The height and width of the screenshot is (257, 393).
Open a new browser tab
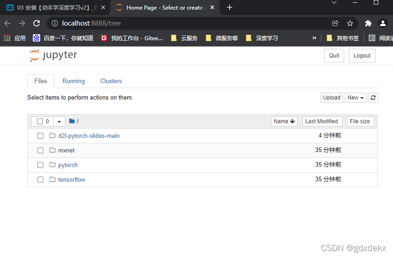click(x=229, y=7)
